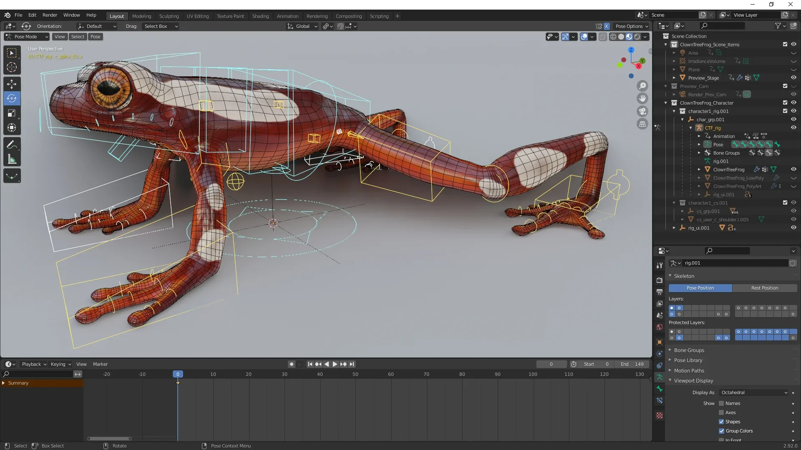
Task: Open the Render properties tab
Action: (660, 280)
